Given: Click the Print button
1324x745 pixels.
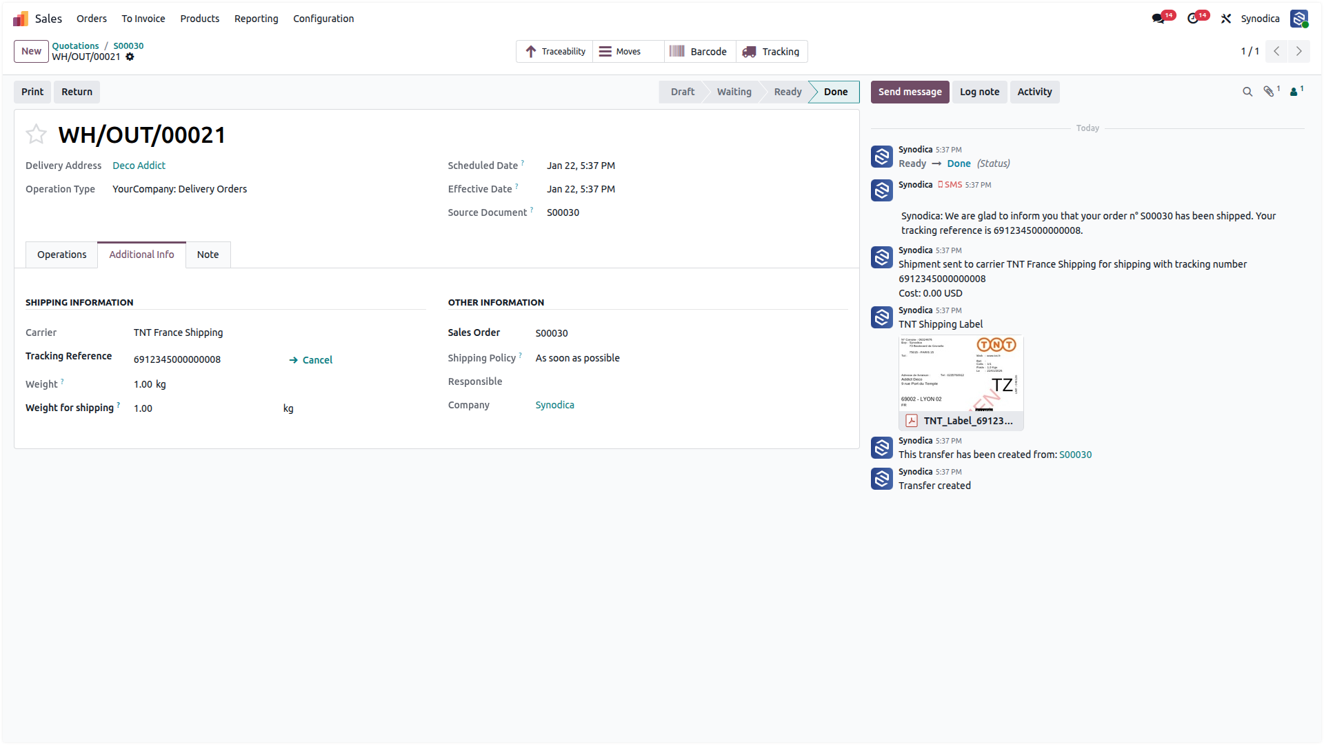Looking at the screenshot, I should tap(32, 92).
